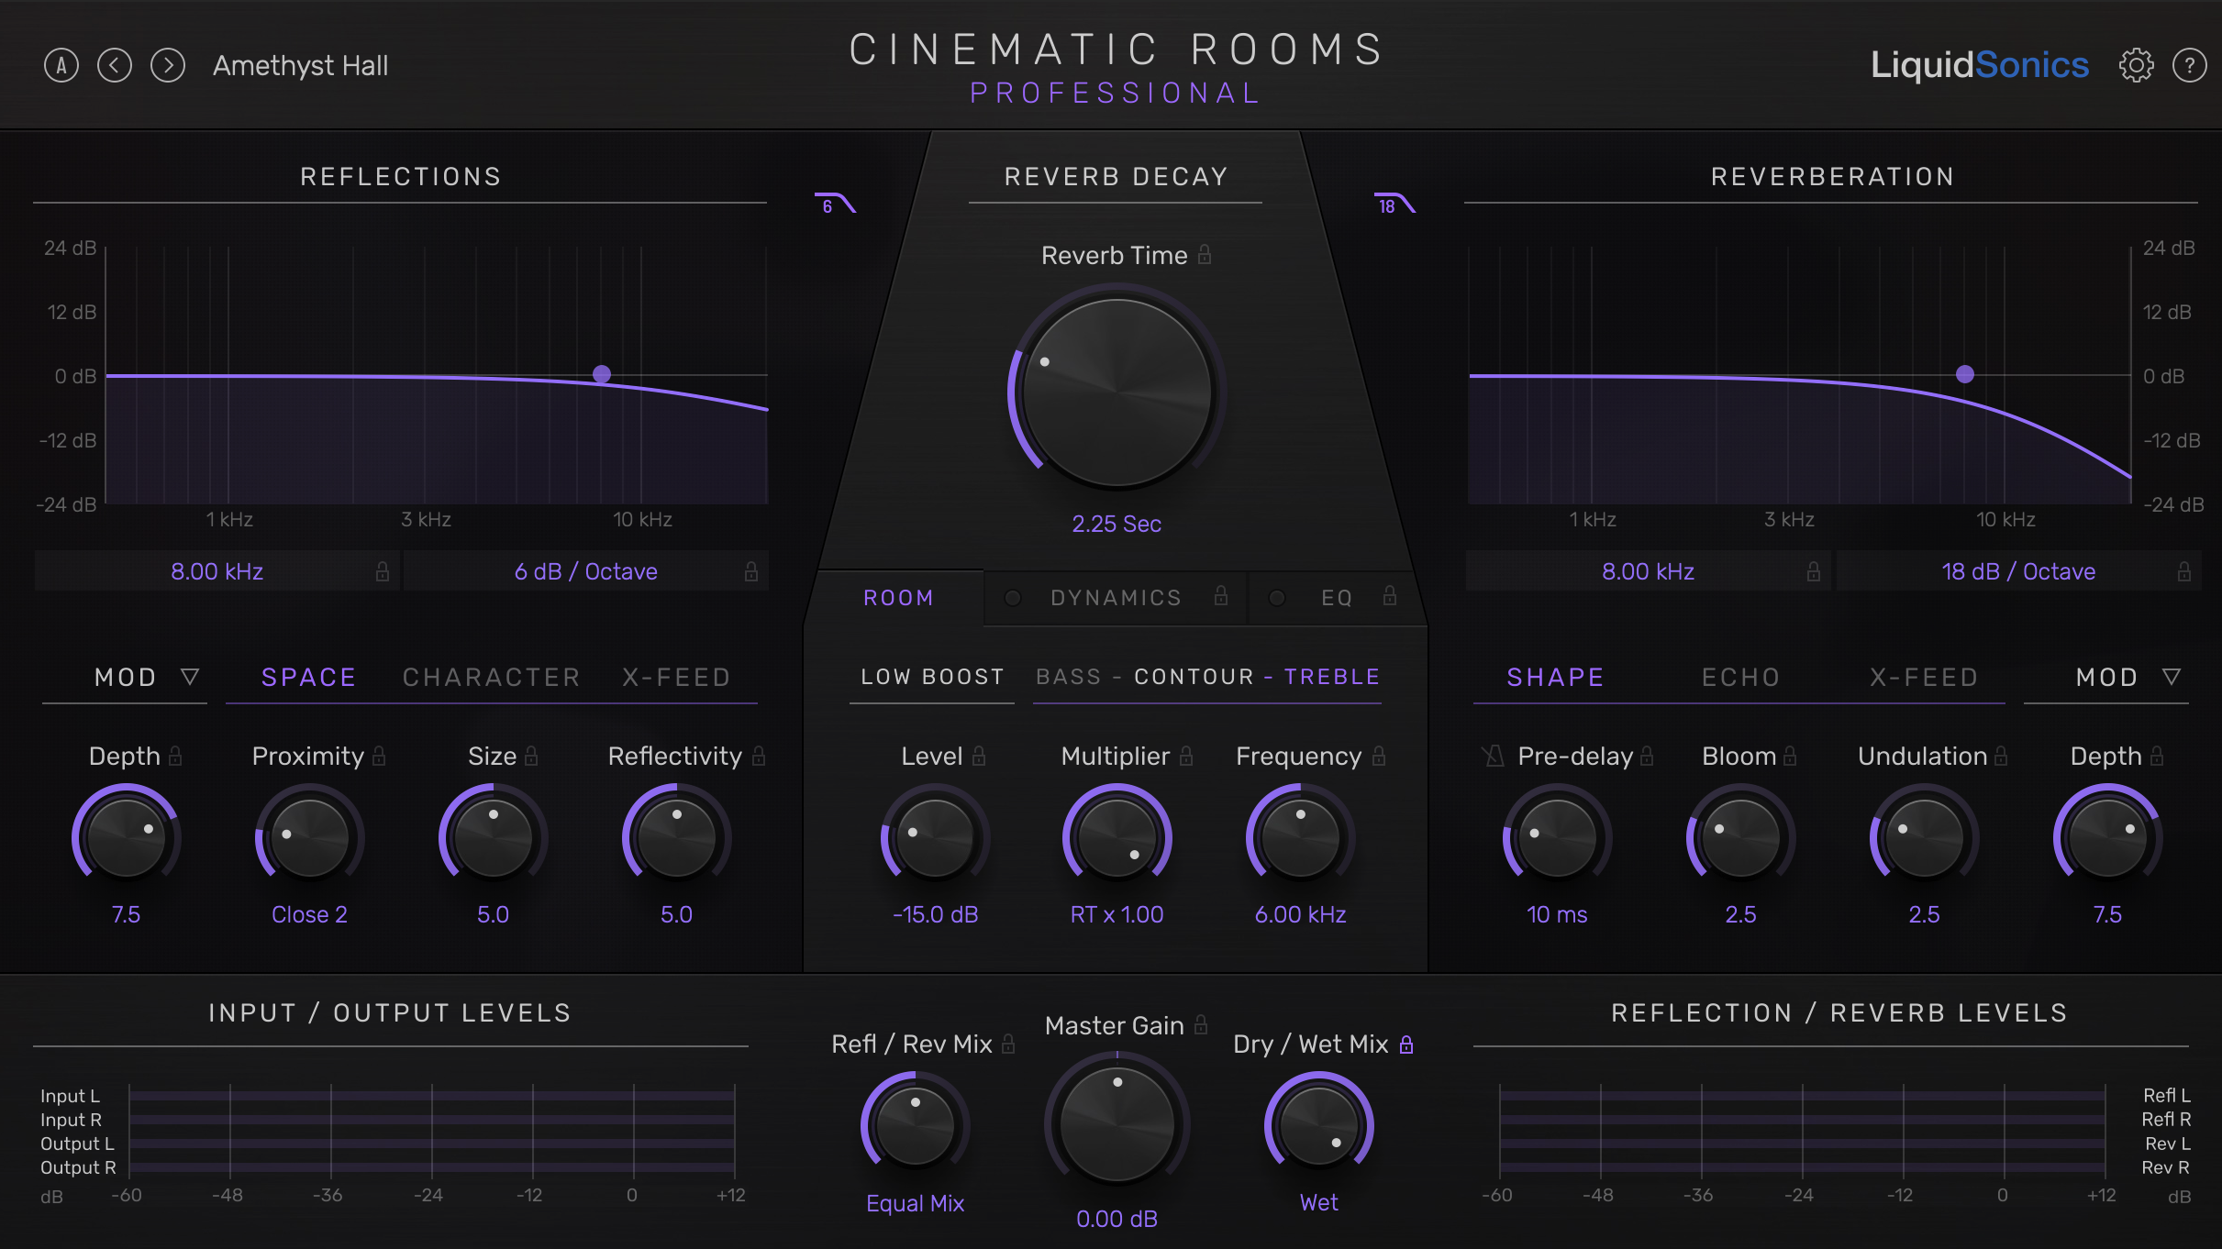The height and width of the screenshot is (1249, 2222).
Task: Click the A/B compare icon
Action: [x=61, y=65]
